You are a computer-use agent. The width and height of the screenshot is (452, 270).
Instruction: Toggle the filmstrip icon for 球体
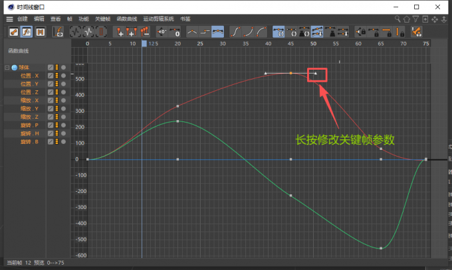point(56,68)
